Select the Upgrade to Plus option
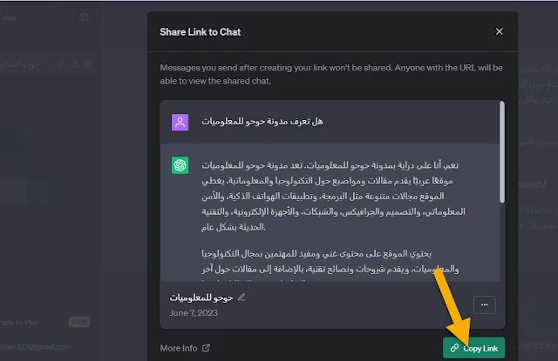The width and height of the screenshot is (558, 361). [45, 323]
